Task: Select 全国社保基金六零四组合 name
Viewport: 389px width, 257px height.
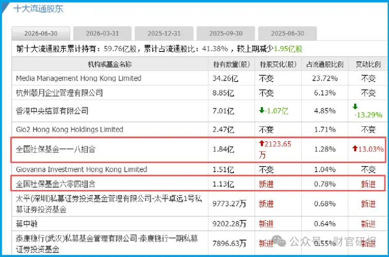Action: tap(56, 184)
